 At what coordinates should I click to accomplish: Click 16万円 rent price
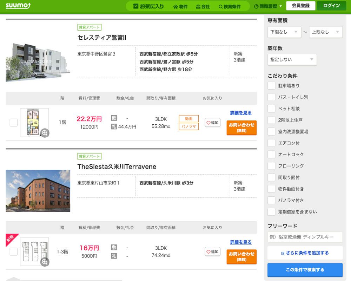coord(89,248)
